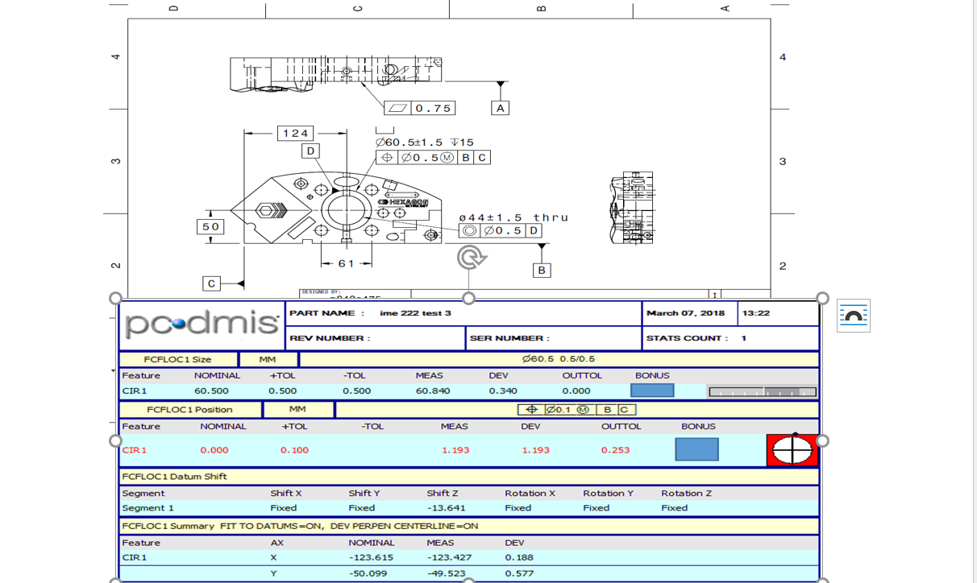Click the concentricity control frame 0.5 D
This screenshot has height=583, width=977.
pyautogui.click(x=499, y=230)
